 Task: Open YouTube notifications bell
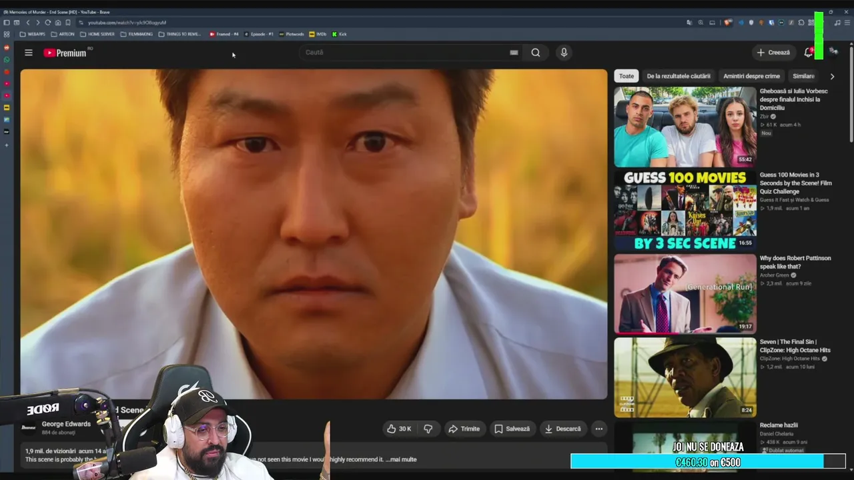click(x=809, y=52)
